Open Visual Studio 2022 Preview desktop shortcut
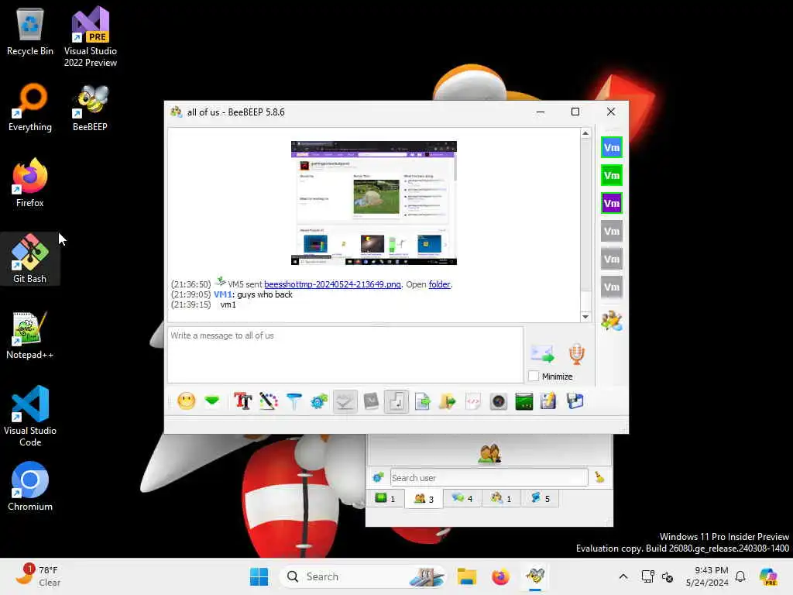Viewport: 793px width, 595px height. point(91,37)
